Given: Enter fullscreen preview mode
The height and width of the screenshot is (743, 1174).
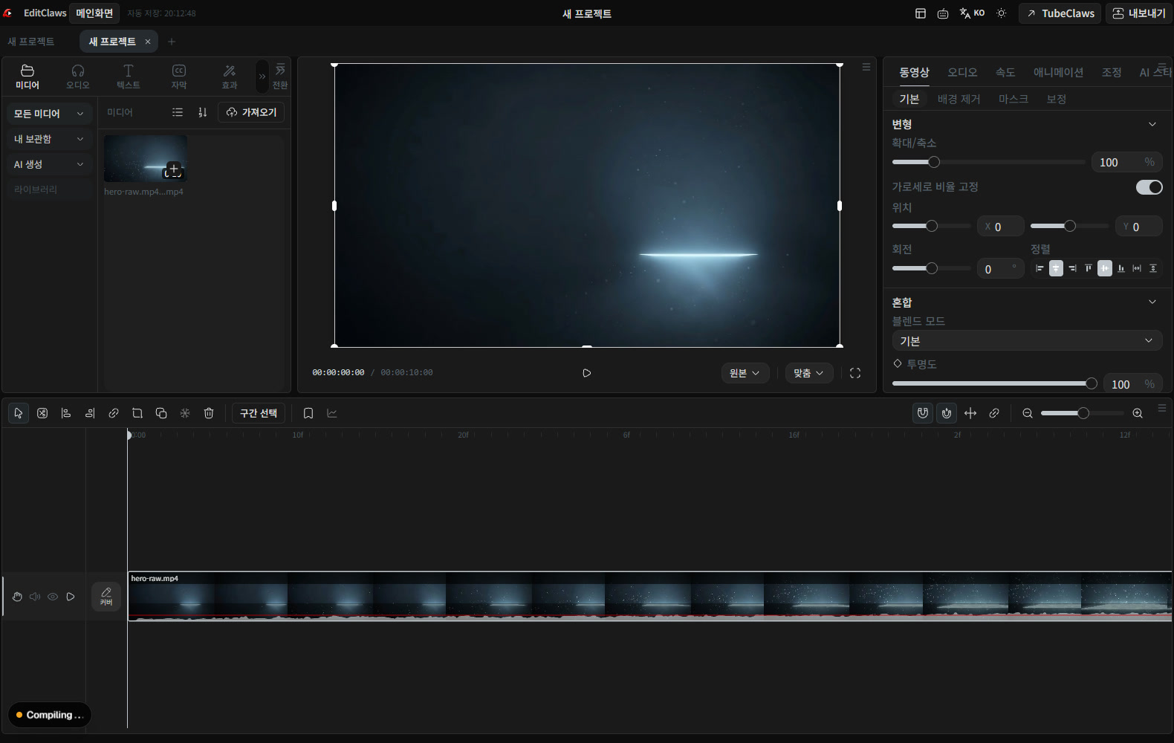Looking at the screenshot, I should pos(855,373).
